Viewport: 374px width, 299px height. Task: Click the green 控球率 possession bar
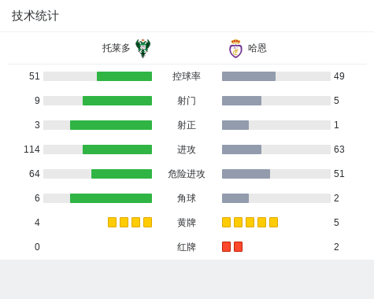click(x=124, y=76)
